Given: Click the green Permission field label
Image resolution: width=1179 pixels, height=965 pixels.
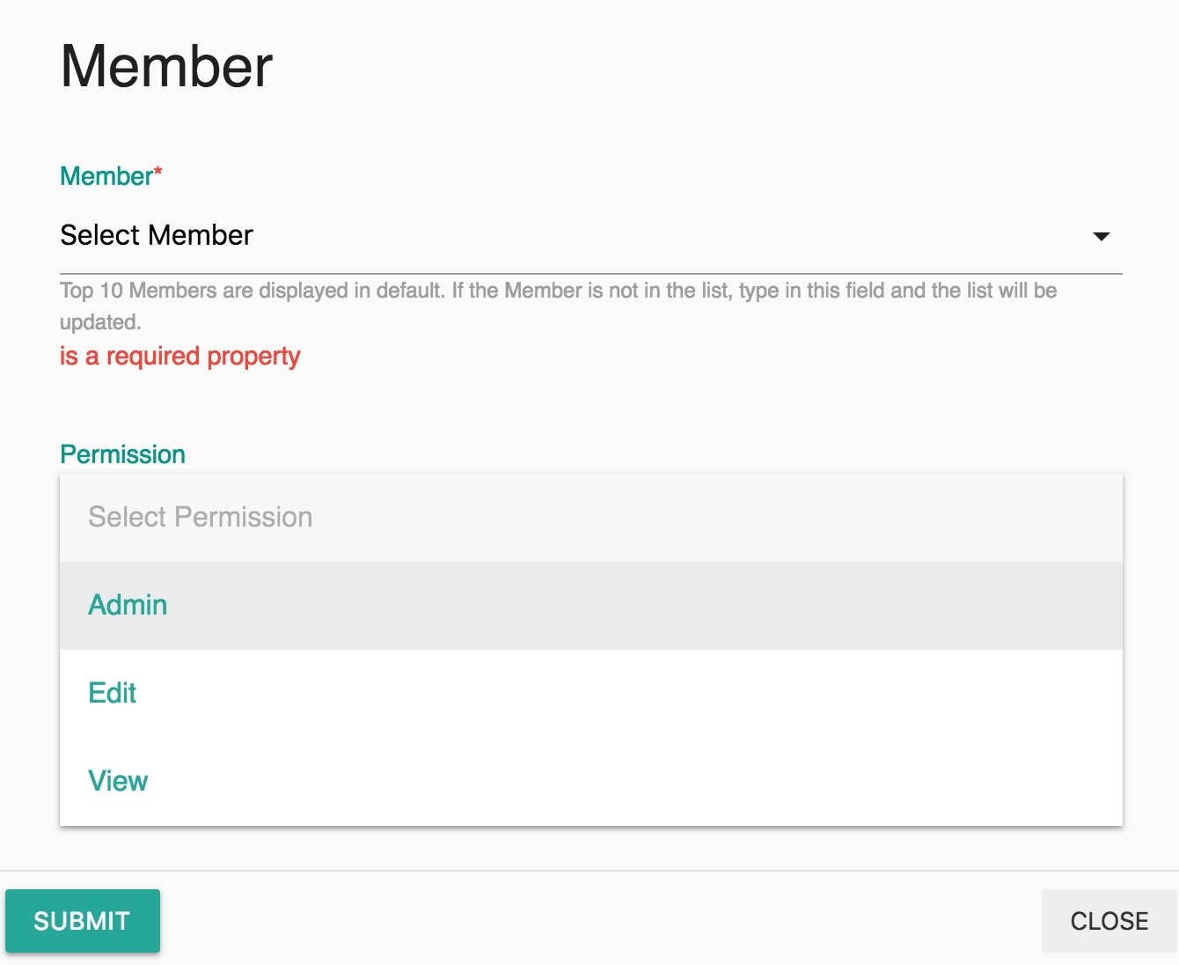Looking at the screenshot, I should (123, 454).
